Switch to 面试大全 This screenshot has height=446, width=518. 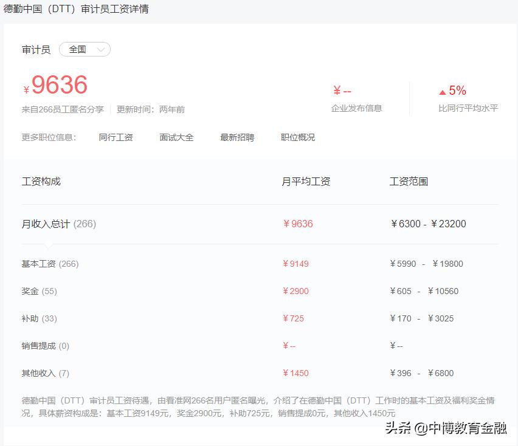click(x=176, y=137)
